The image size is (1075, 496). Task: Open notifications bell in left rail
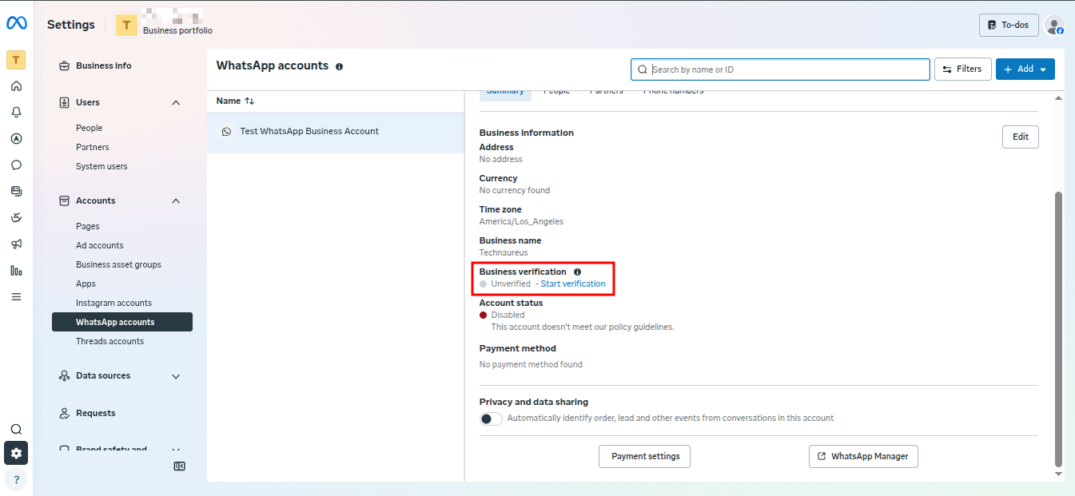16,113
